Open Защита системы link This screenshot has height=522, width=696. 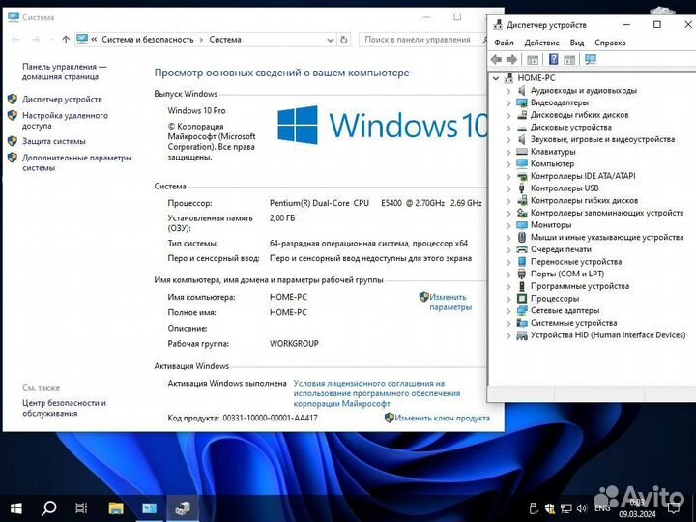click(x=54, y=141)
